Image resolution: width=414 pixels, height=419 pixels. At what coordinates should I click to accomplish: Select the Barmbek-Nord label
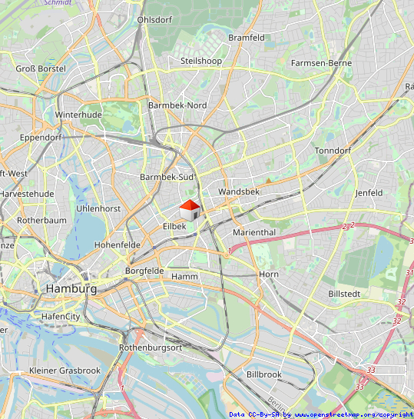coord(177,105)
